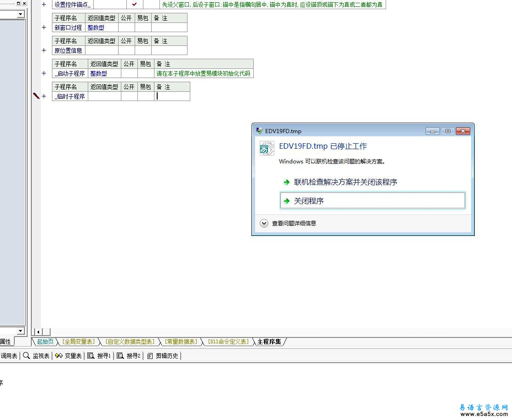Close the left side panel
This screenshot has height=420, width=512.
click(24, 3)
